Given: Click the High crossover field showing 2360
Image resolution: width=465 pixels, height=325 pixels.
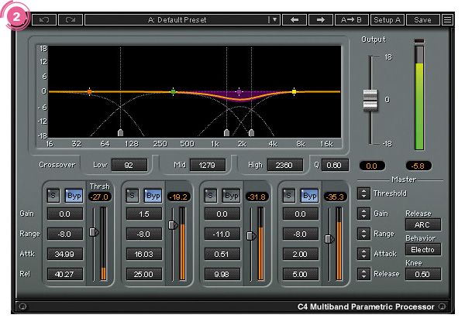Looking at the screenshot, I should [285, 165].
